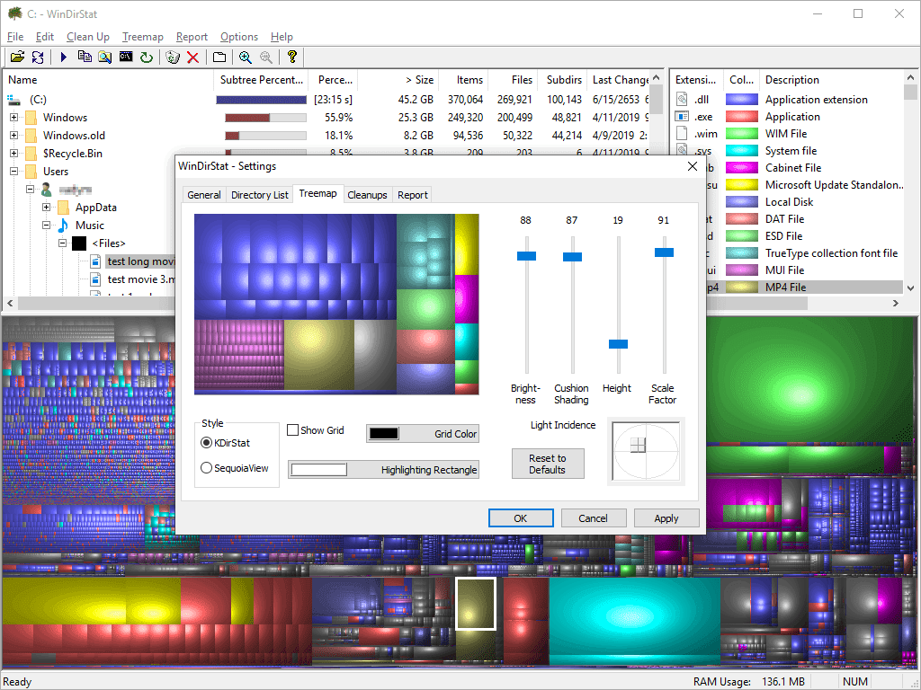Click the Height slider handle
921x690 pixels.
(x=618, y=344)
